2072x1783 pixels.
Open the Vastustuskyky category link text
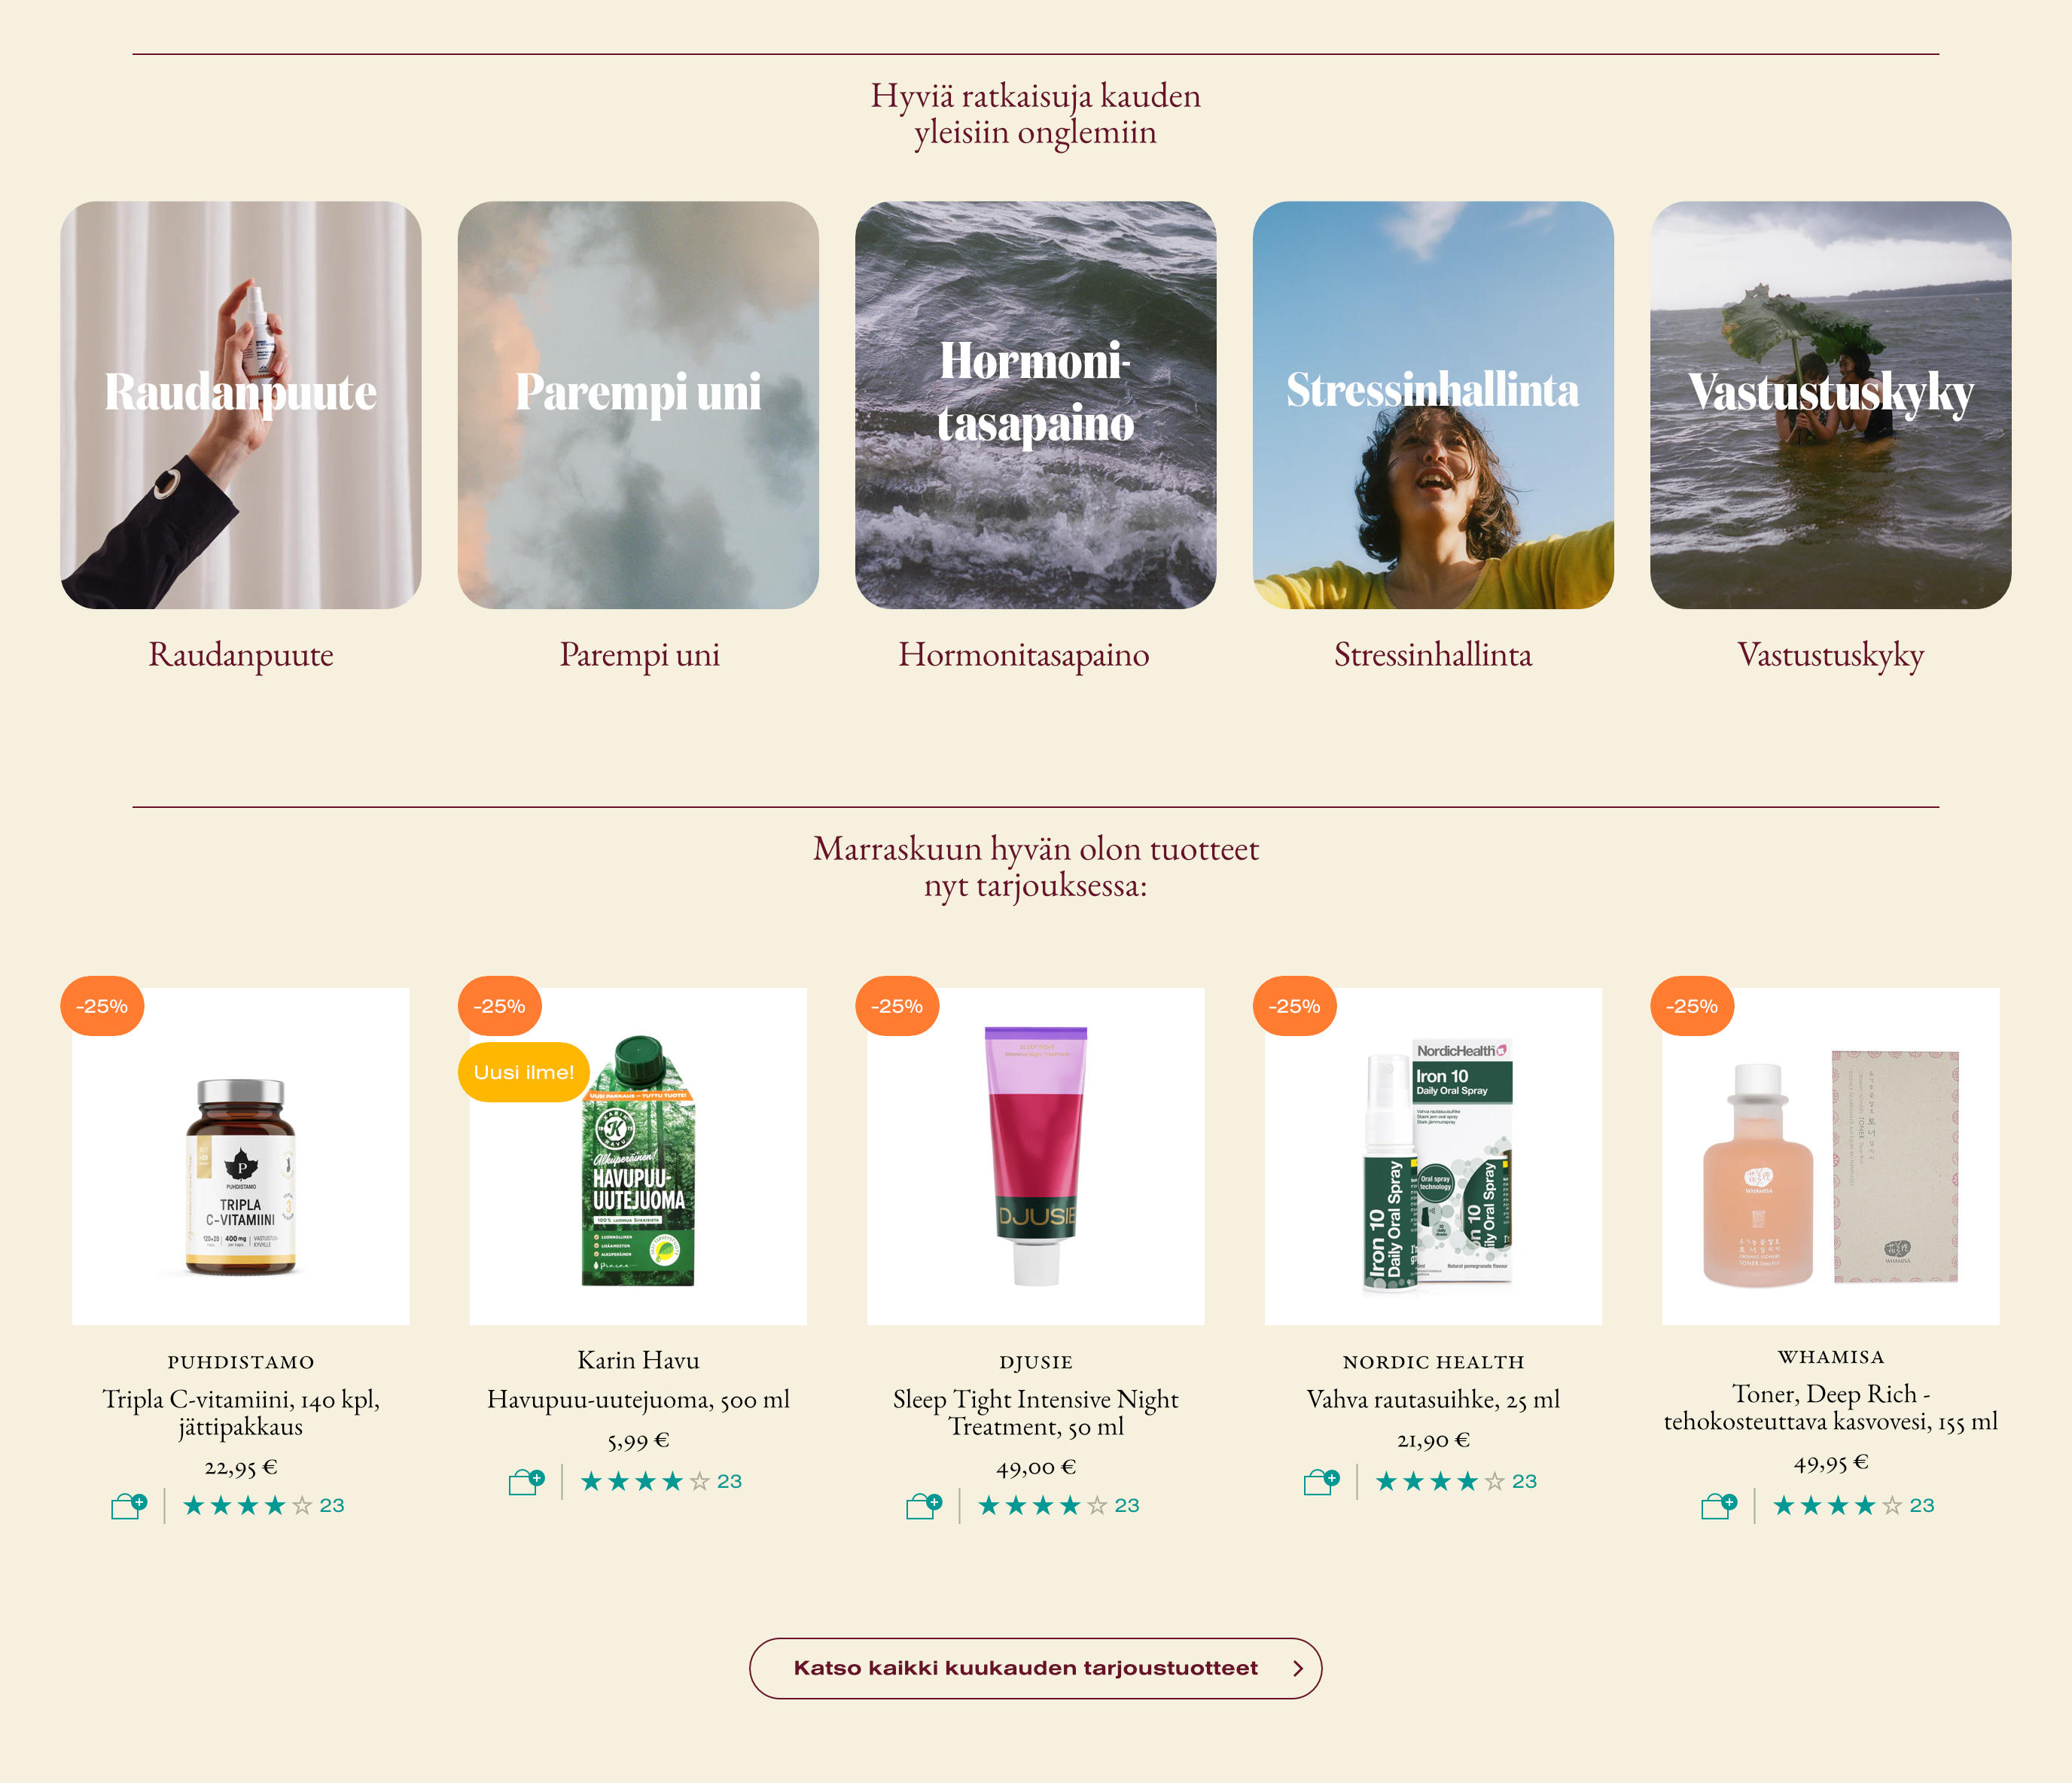1831,655
